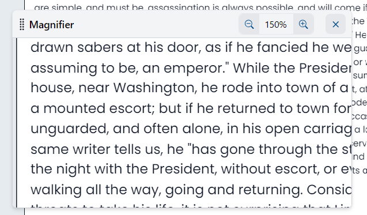Click the Magnifier panel title
Viewport: 367px width, 215px height.
[51, 25]
